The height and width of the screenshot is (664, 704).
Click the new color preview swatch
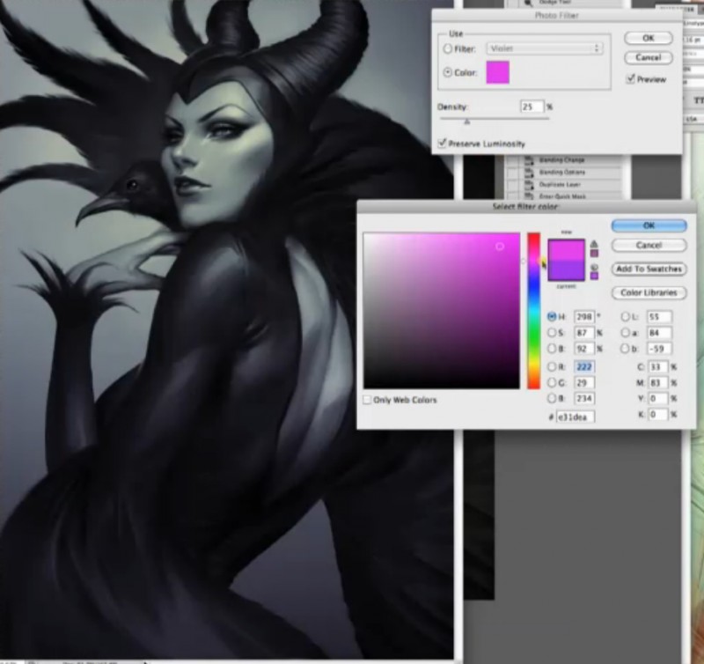pyautogui.click(x=566, y=250)
